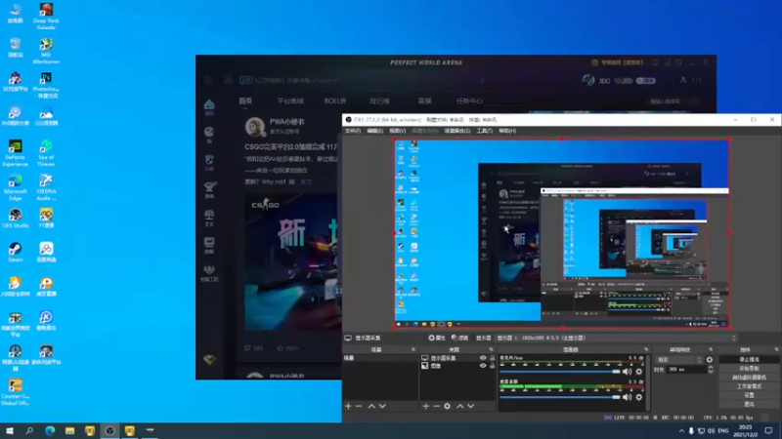
Task: Mute the 桌面音频 channel speaker
Action: coord(627,397)
